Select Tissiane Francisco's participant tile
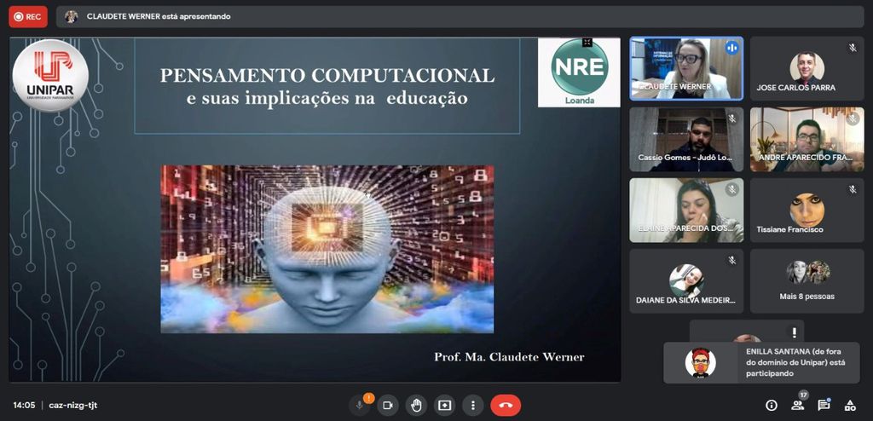The width and height of the screenshot is (873, 421). click(x=807, y=210)
